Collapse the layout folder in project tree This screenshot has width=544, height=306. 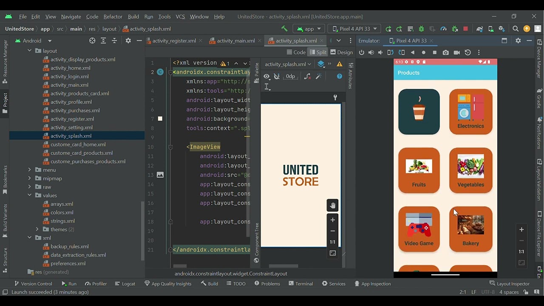click(29, 51)
